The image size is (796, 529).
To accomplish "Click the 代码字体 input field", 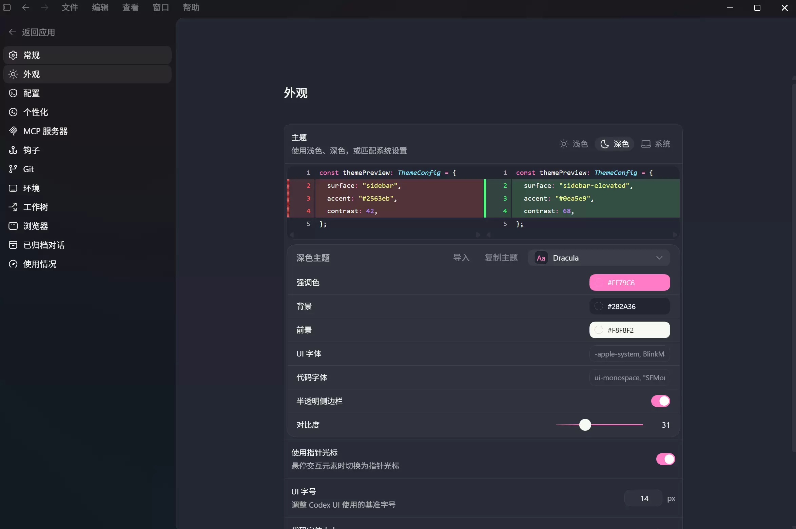I will [629, 378].
